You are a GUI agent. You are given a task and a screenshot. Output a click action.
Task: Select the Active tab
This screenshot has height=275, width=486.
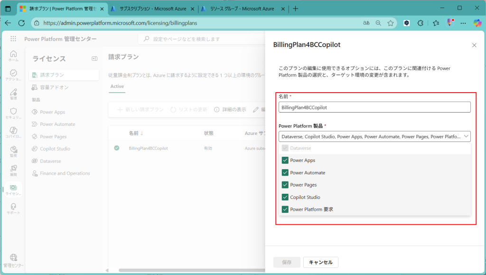click(x=117, y=86)
